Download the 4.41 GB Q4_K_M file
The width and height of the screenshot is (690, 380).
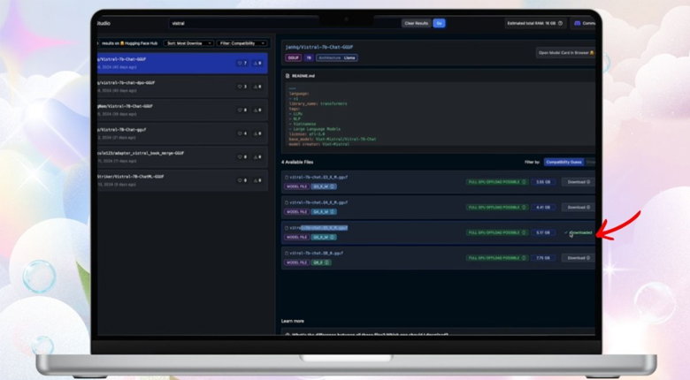[579, 207]
